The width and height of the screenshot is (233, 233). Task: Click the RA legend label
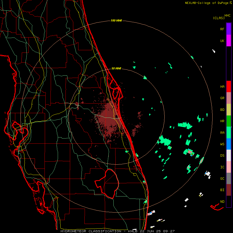pyautogui.click(x=222, y=133)
